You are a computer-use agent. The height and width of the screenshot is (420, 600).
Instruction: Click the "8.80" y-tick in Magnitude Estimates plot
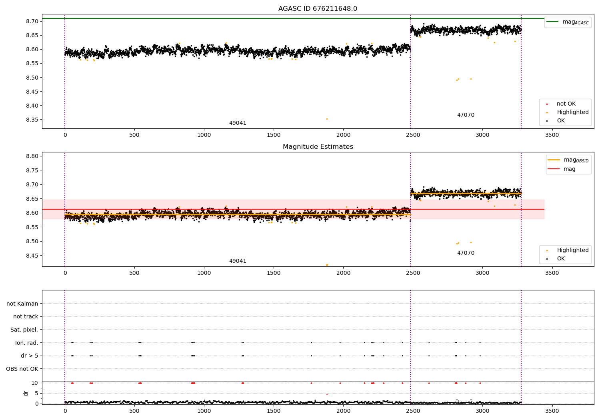click(x=32, y=156)
